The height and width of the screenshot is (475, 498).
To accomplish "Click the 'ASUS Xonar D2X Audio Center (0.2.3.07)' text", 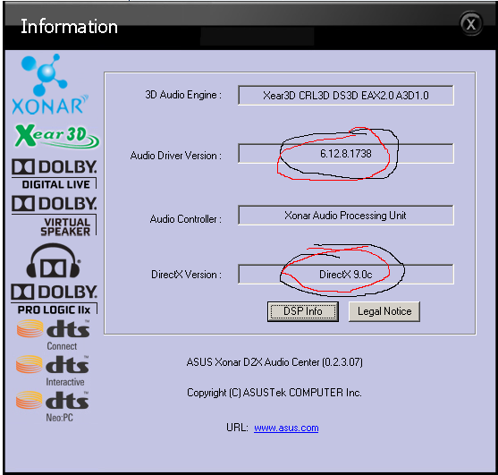I will pos(274,362).
